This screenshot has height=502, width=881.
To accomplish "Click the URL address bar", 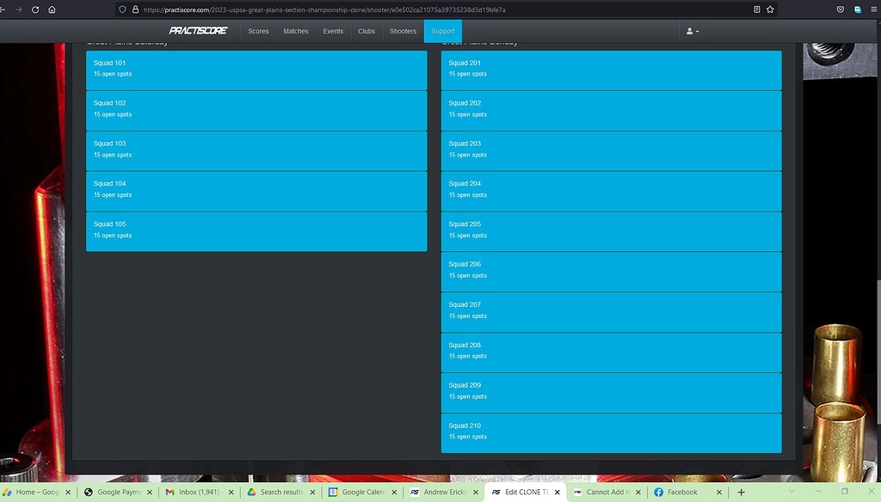I will (x=430, y=9).
